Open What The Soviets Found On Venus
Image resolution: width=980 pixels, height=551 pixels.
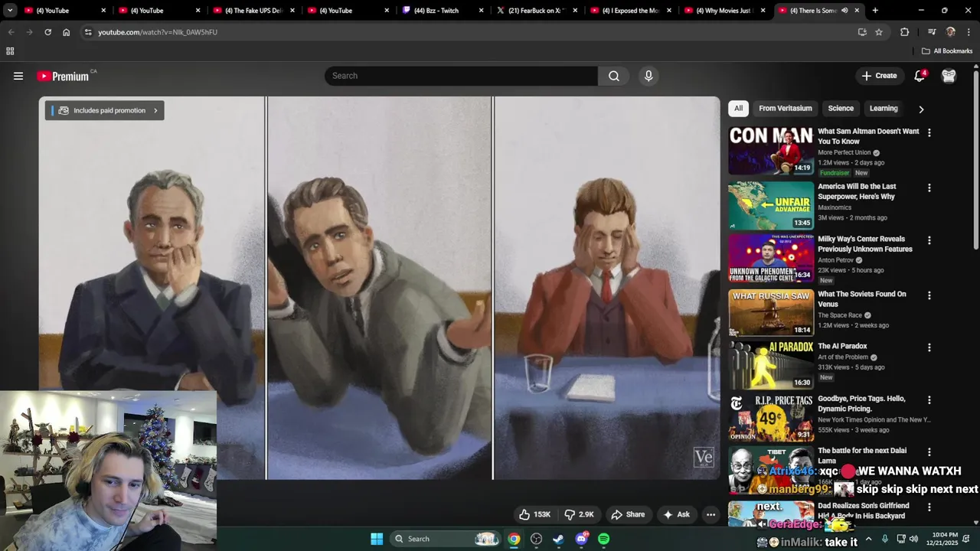(x=862, y=299)
